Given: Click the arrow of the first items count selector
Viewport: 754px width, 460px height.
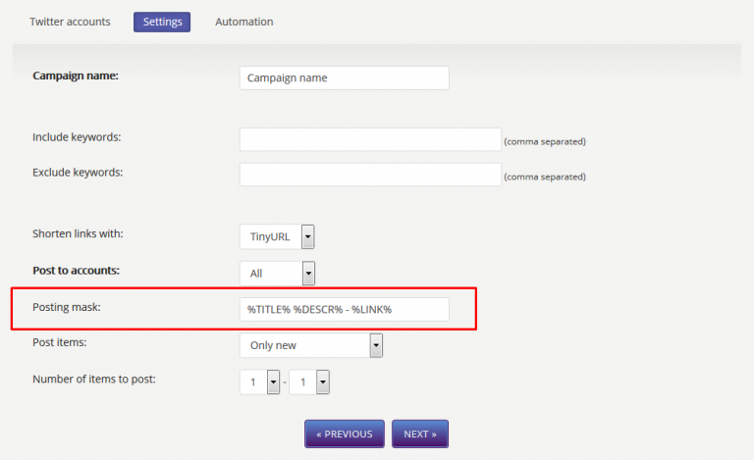Looking at the screenshot, I should pos(273,382).
